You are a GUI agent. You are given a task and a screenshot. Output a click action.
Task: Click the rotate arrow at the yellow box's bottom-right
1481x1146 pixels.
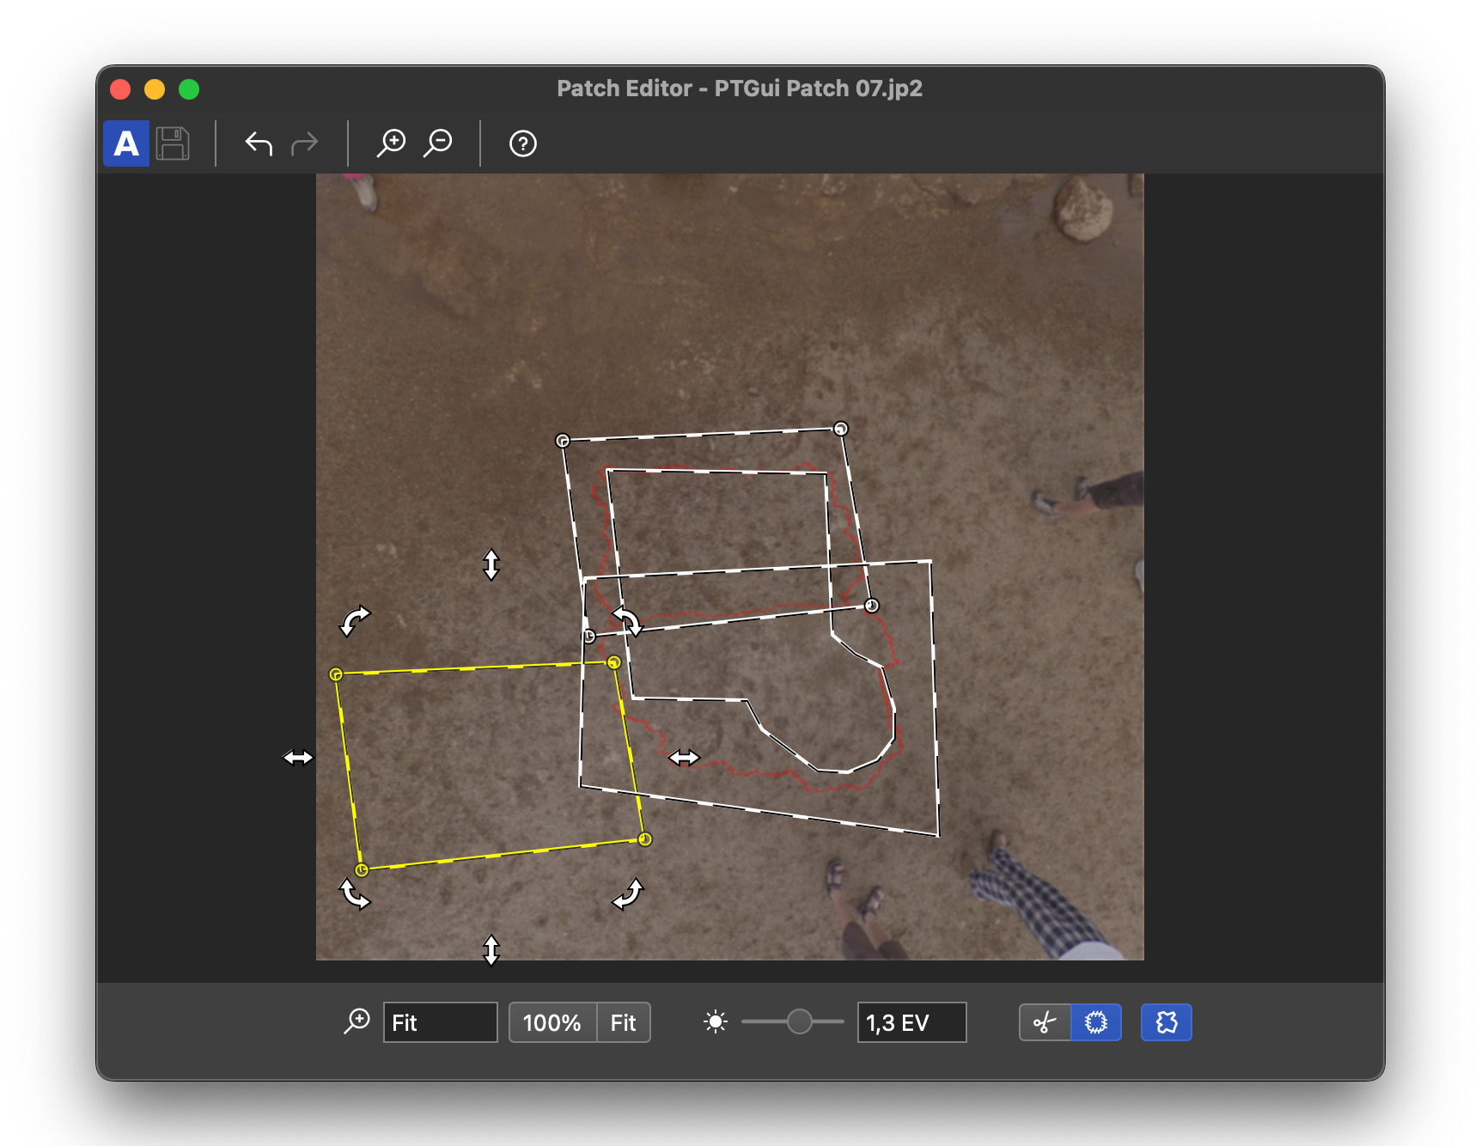click(x=627, y=893)
